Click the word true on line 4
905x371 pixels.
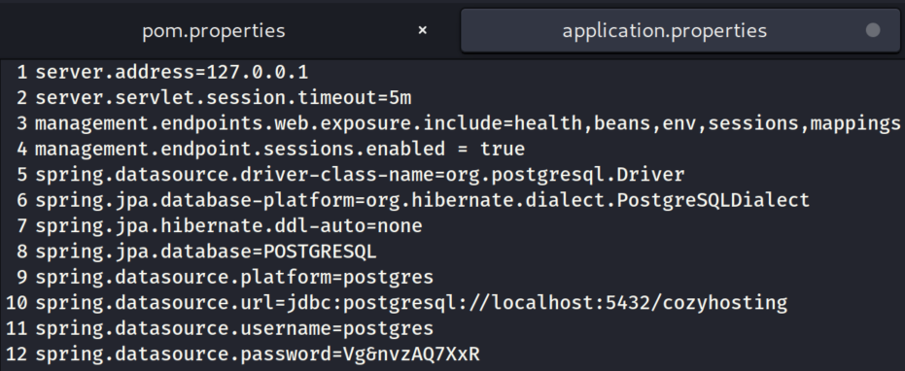(503, 149)
